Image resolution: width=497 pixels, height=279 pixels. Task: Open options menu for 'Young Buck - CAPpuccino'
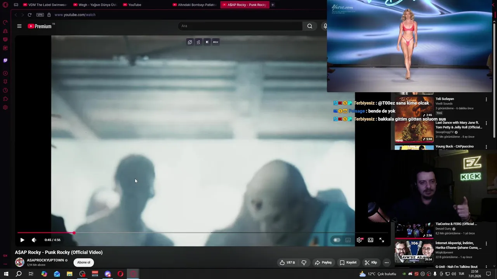[486, 147]
